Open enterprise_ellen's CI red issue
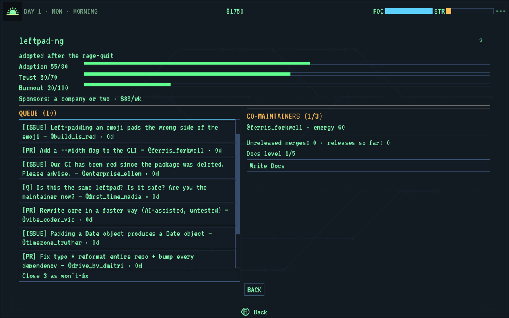Screen dimensions: 509x318 point(127,169)
